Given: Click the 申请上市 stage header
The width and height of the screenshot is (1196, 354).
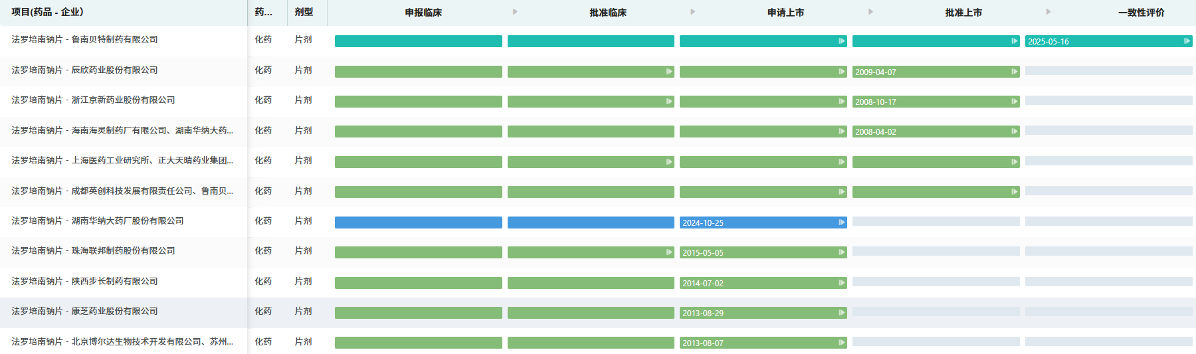Looking at the screenshot, I should tap(785, 13).
